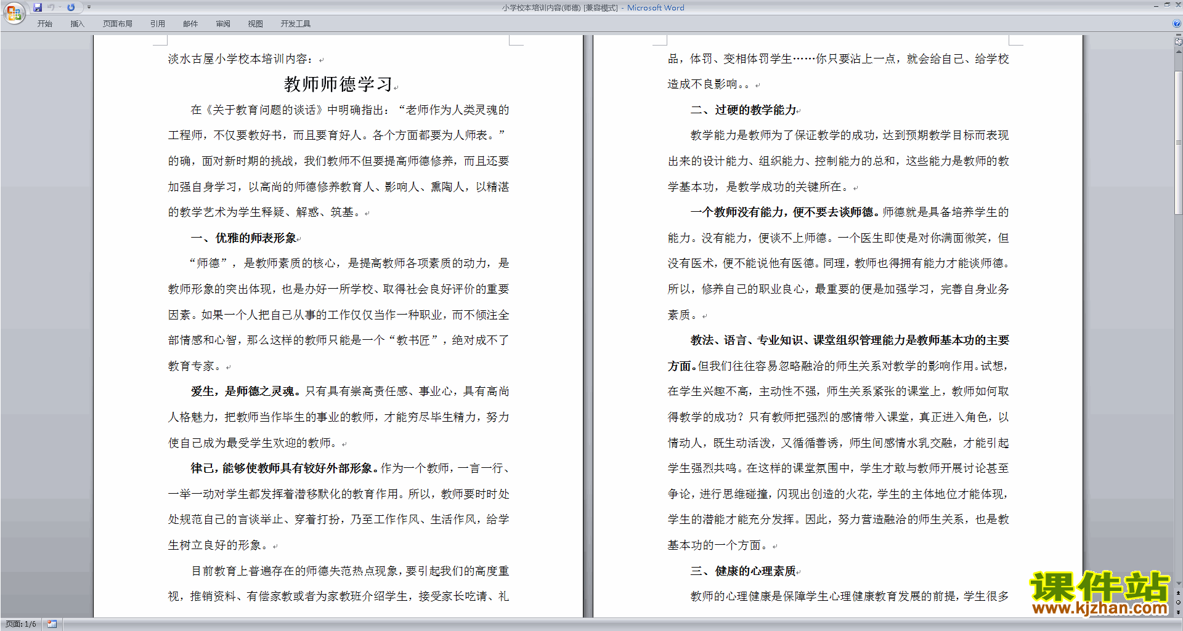The width and height of the screenshot is (1183, 631).
Task: Click the line starting “师德”，是教师素质的核心
Action: 350,263
